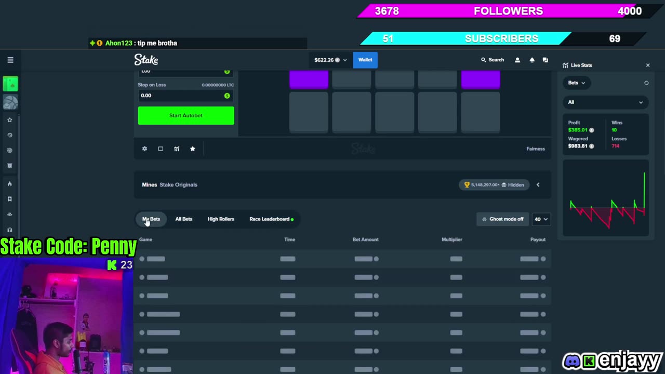Expand the All games filter dropdown
The width and height of the screenshot is (665, 374).
(606, 102)
